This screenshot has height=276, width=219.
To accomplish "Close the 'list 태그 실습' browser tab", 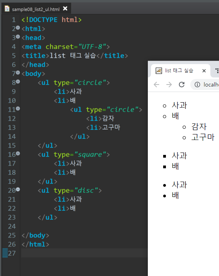I will pyautogui.click(x=204, y=71).
